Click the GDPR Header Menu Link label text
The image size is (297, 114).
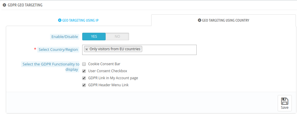coord(108,85)
